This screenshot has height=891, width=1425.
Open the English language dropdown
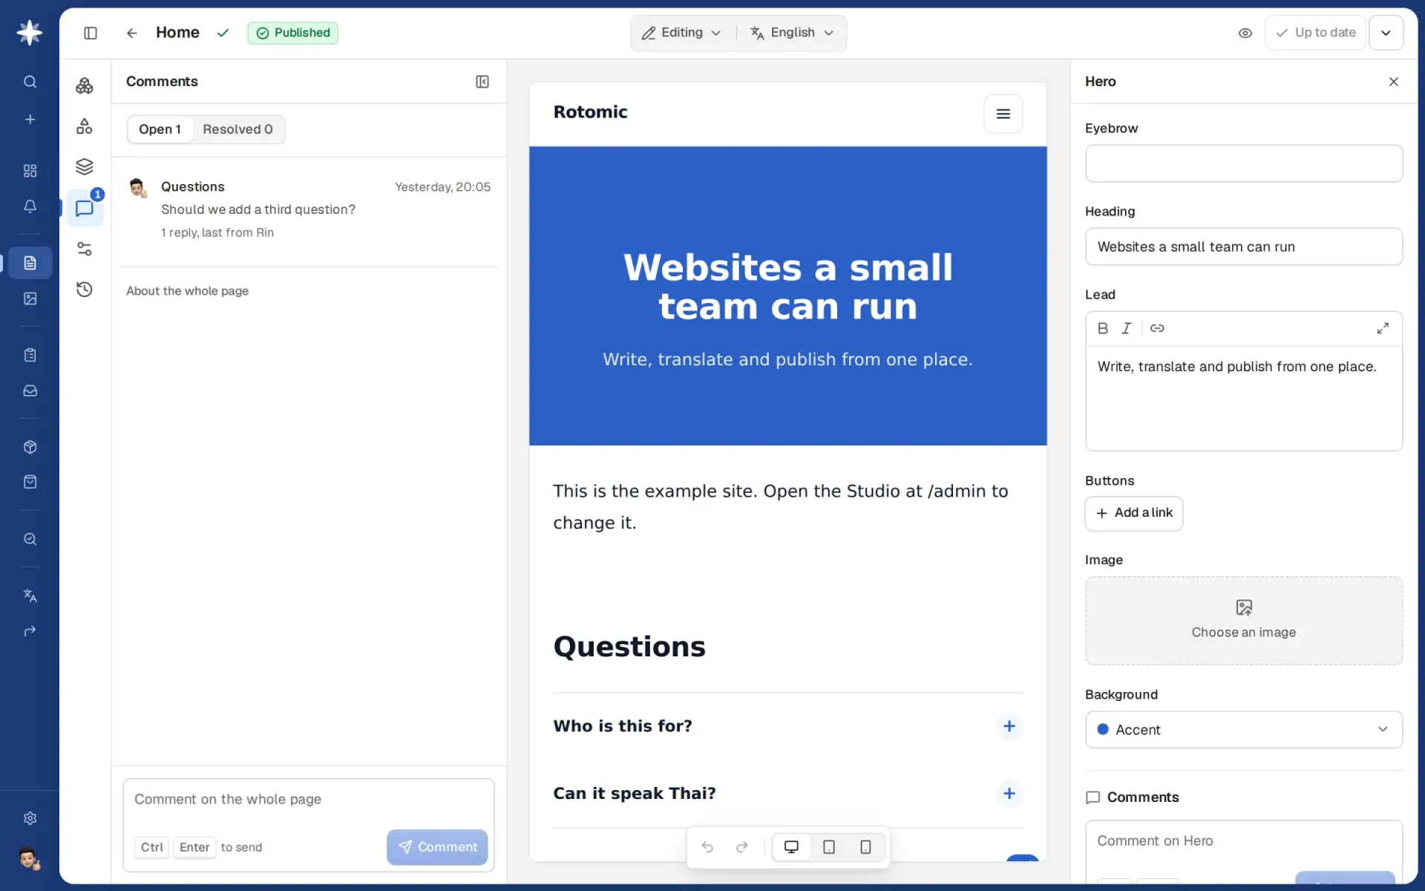point(793,33)
